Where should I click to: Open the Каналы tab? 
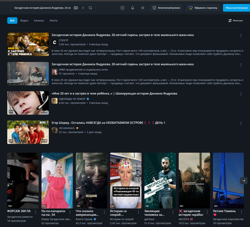(39, 21)
